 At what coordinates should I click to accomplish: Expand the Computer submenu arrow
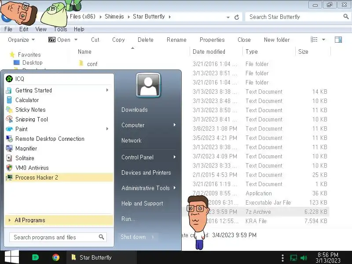click(174, 125)
